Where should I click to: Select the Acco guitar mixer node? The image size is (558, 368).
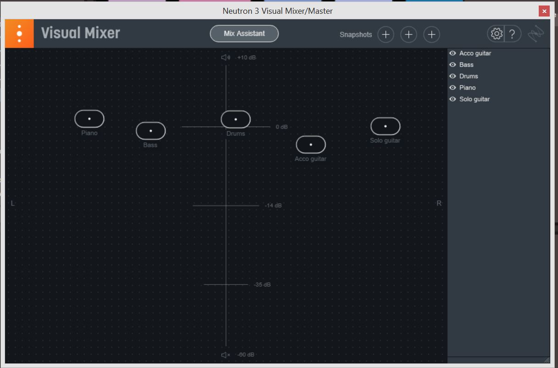(x=311, y=145)
